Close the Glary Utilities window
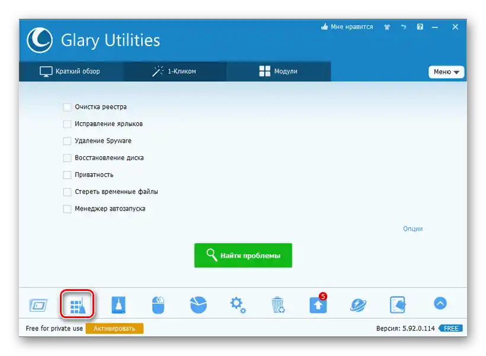The height and width of the screenshot is (356, 486). click(x=455, y=27)
